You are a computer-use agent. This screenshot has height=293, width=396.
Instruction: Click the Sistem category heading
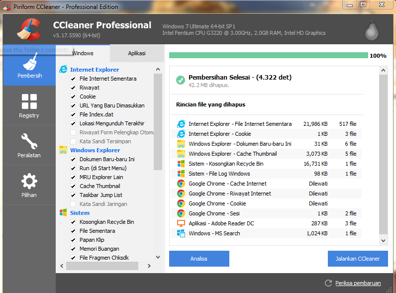80,213
